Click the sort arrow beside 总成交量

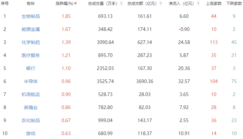coord(121,3)
